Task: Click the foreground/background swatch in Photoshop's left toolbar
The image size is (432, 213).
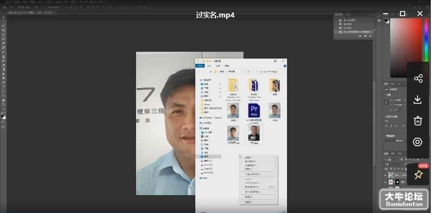Action: tap(3, 116)
